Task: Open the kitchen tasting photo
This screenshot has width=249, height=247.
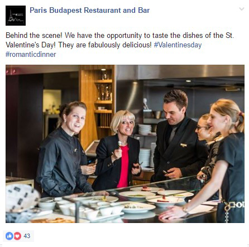Action: 125,144
